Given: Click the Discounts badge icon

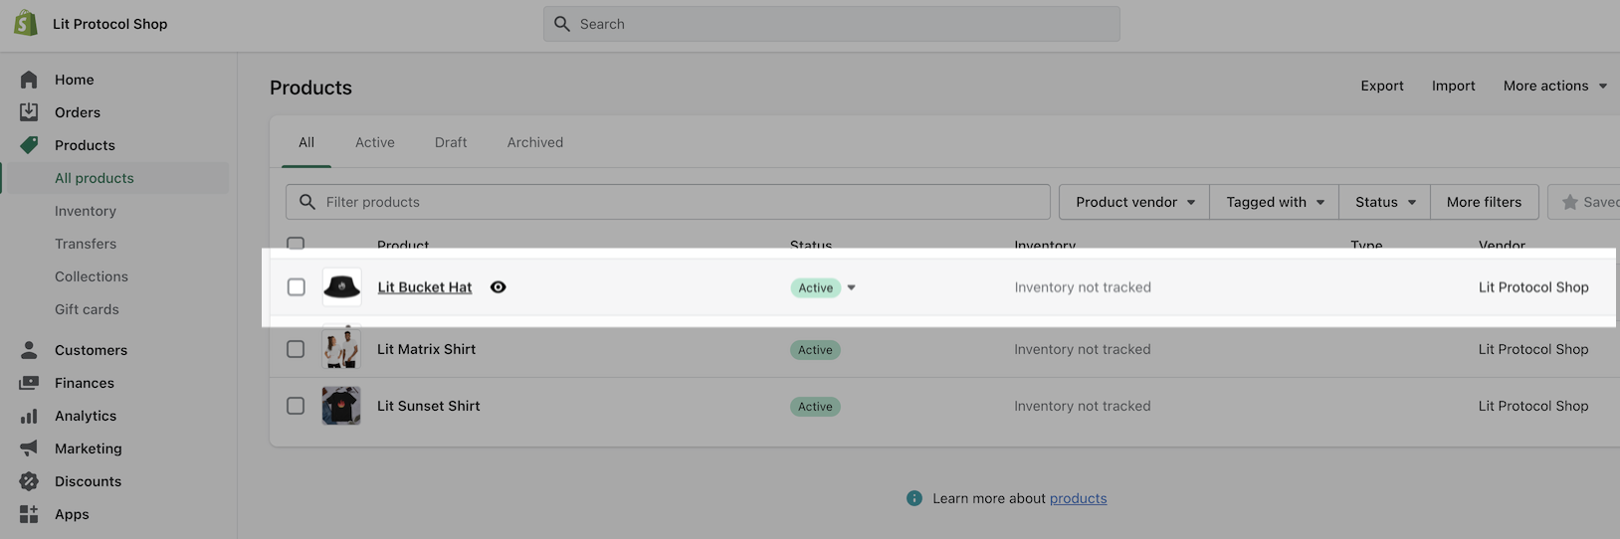Looking at the screenshot, I should (29, 481).
